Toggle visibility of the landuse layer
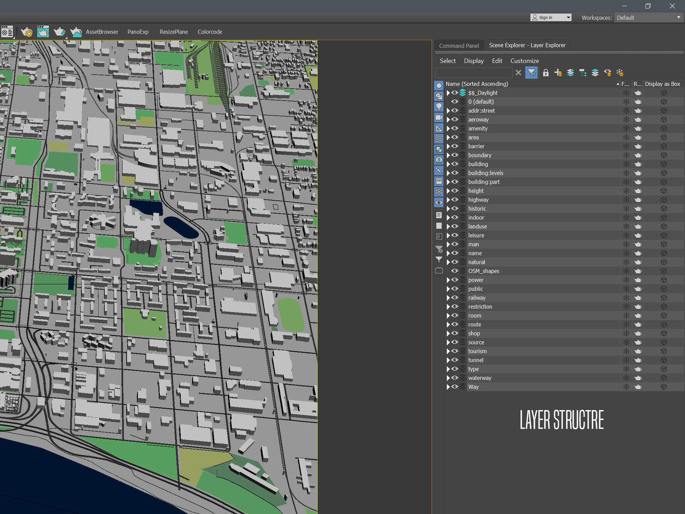This screenshot has width=685, height=514. [455, 227]
